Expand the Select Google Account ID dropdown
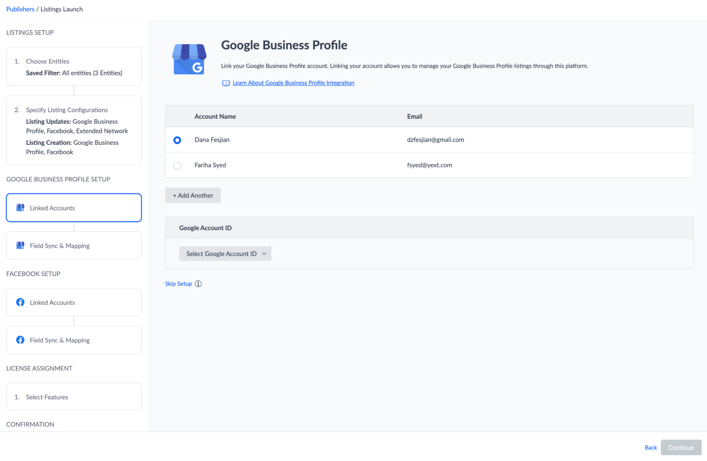 pos(225,253)
